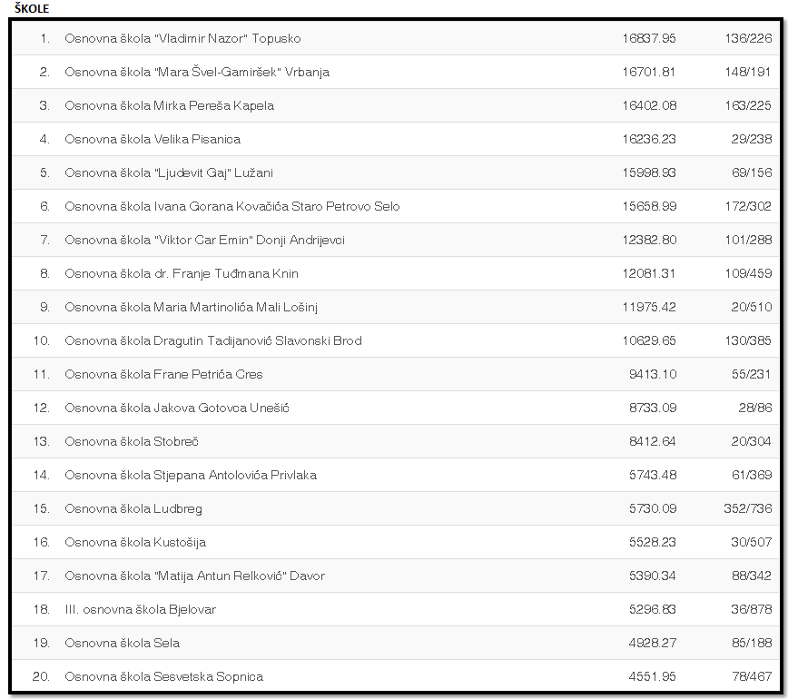Viewport: 788px width, 699px height.
Task: Click participation ratio 30/507
Action: [x=752, y=543]
